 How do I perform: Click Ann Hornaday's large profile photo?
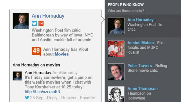[x=21, y=21]
